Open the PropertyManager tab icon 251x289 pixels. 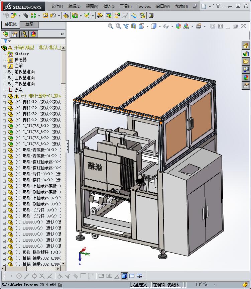pos(15,34)
